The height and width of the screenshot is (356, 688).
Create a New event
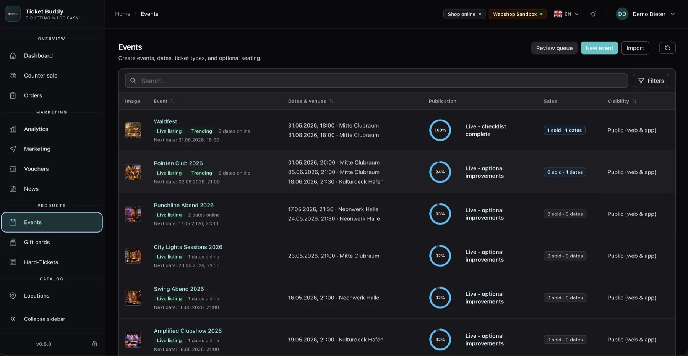[599, 48]
